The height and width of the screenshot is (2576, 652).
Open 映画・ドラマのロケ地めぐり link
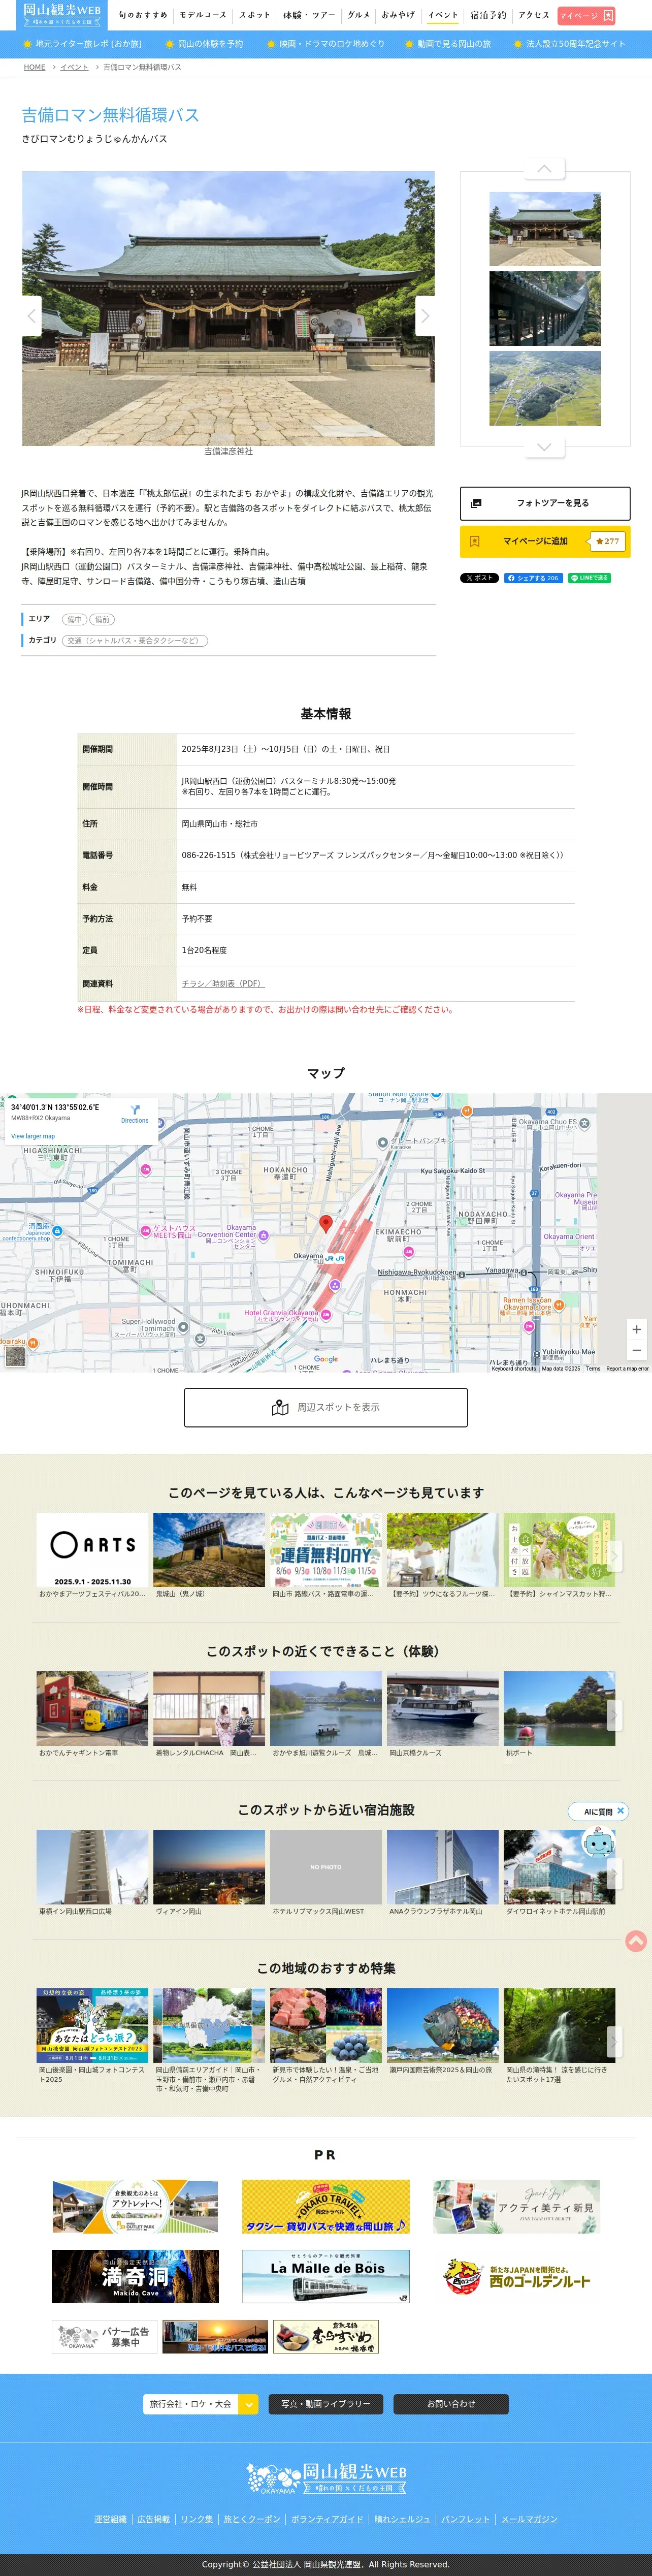click(325, 44)
